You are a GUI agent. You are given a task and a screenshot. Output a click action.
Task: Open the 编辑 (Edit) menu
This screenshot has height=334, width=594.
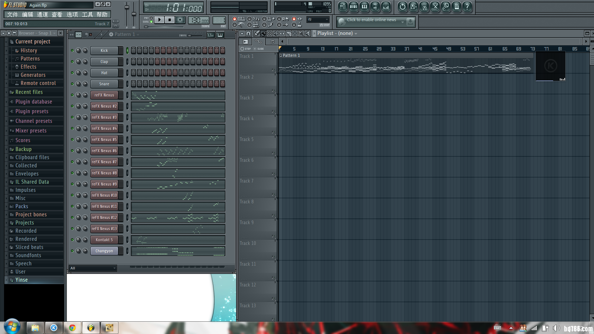coord(27,14)
